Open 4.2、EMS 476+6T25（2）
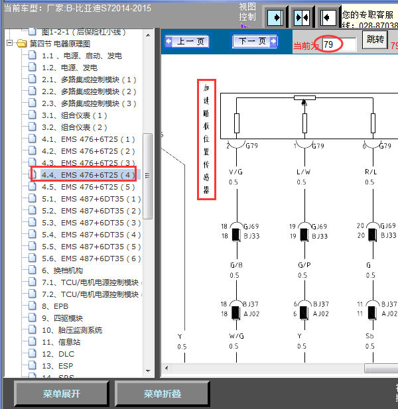 [x=88, y=151]
